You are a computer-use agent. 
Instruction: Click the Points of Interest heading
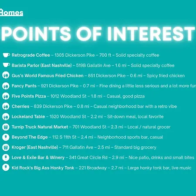pyautogui.click(x=98, y=34)
